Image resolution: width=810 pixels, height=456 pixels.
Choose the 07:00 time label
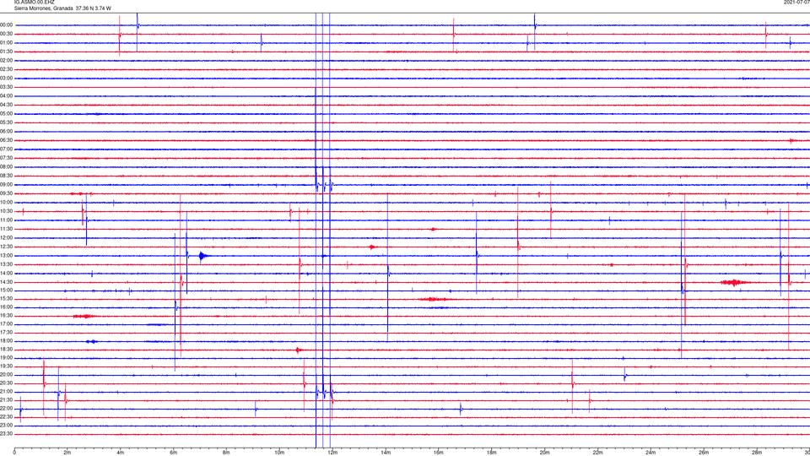7,149
